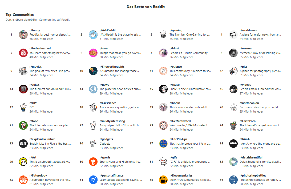Select the r/news globe icon

pos(93,89)
